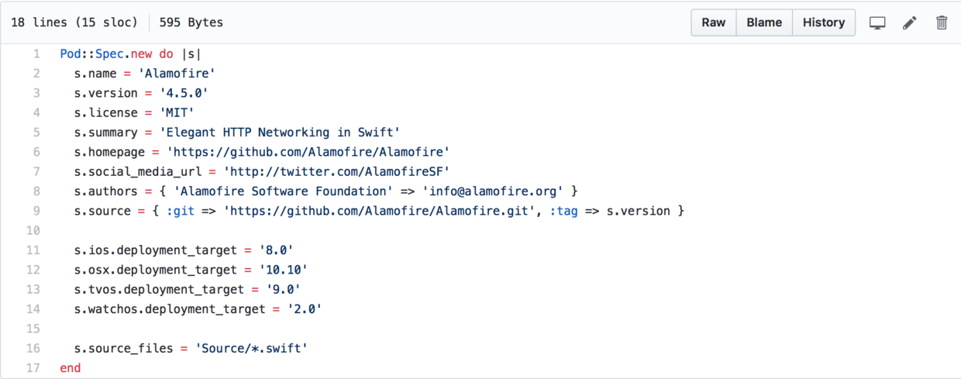The height and width of the screenshot is (379, 961).
Task: Select line number 3 for version
Action: [x=36, y=93]
